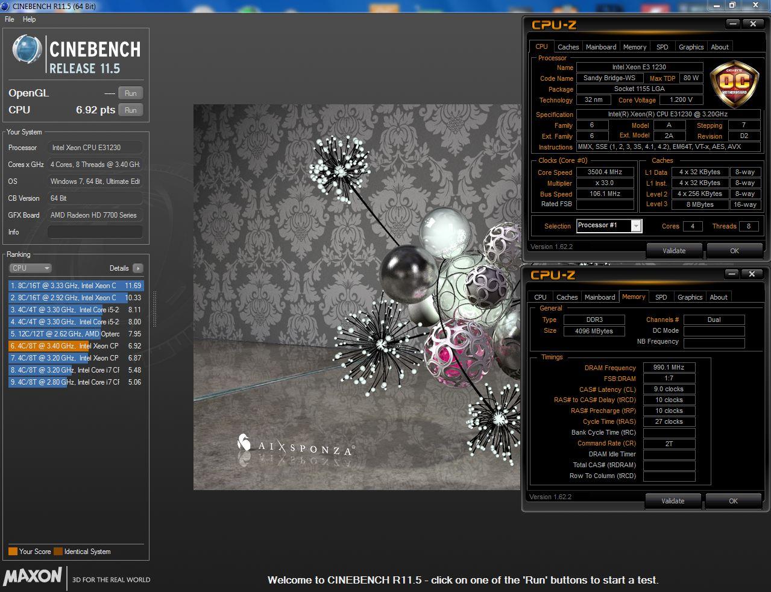Run the CPU benchmark test

coord(131,110)
